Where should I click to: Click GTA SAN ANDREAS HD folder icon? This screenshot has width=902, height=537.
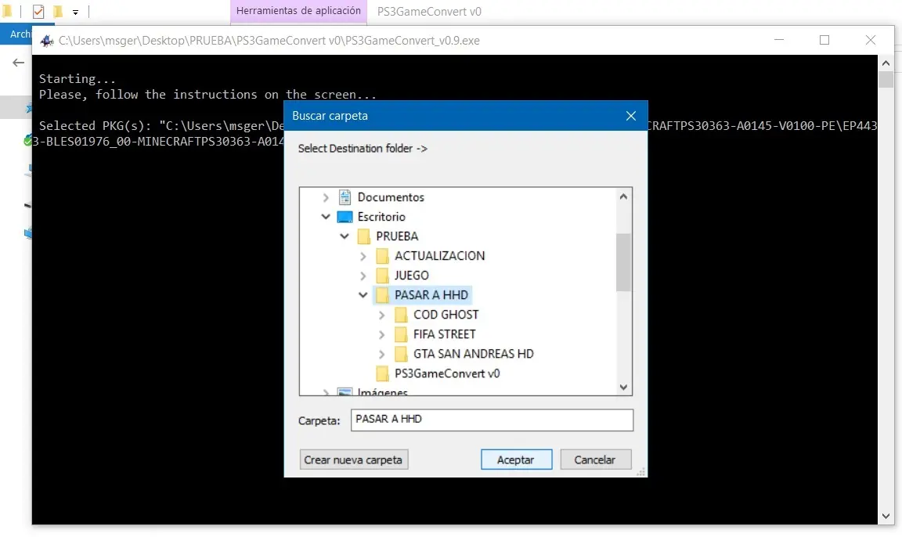click(x=400, y=354)
